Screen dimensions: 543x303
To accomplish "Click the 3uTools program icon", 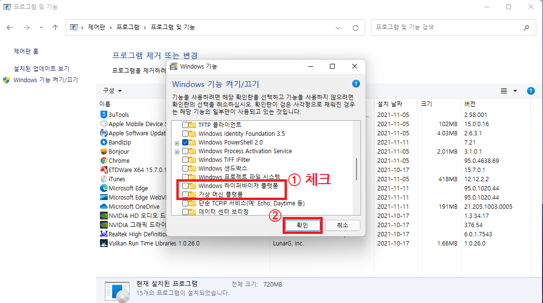I will click(103, 114).
